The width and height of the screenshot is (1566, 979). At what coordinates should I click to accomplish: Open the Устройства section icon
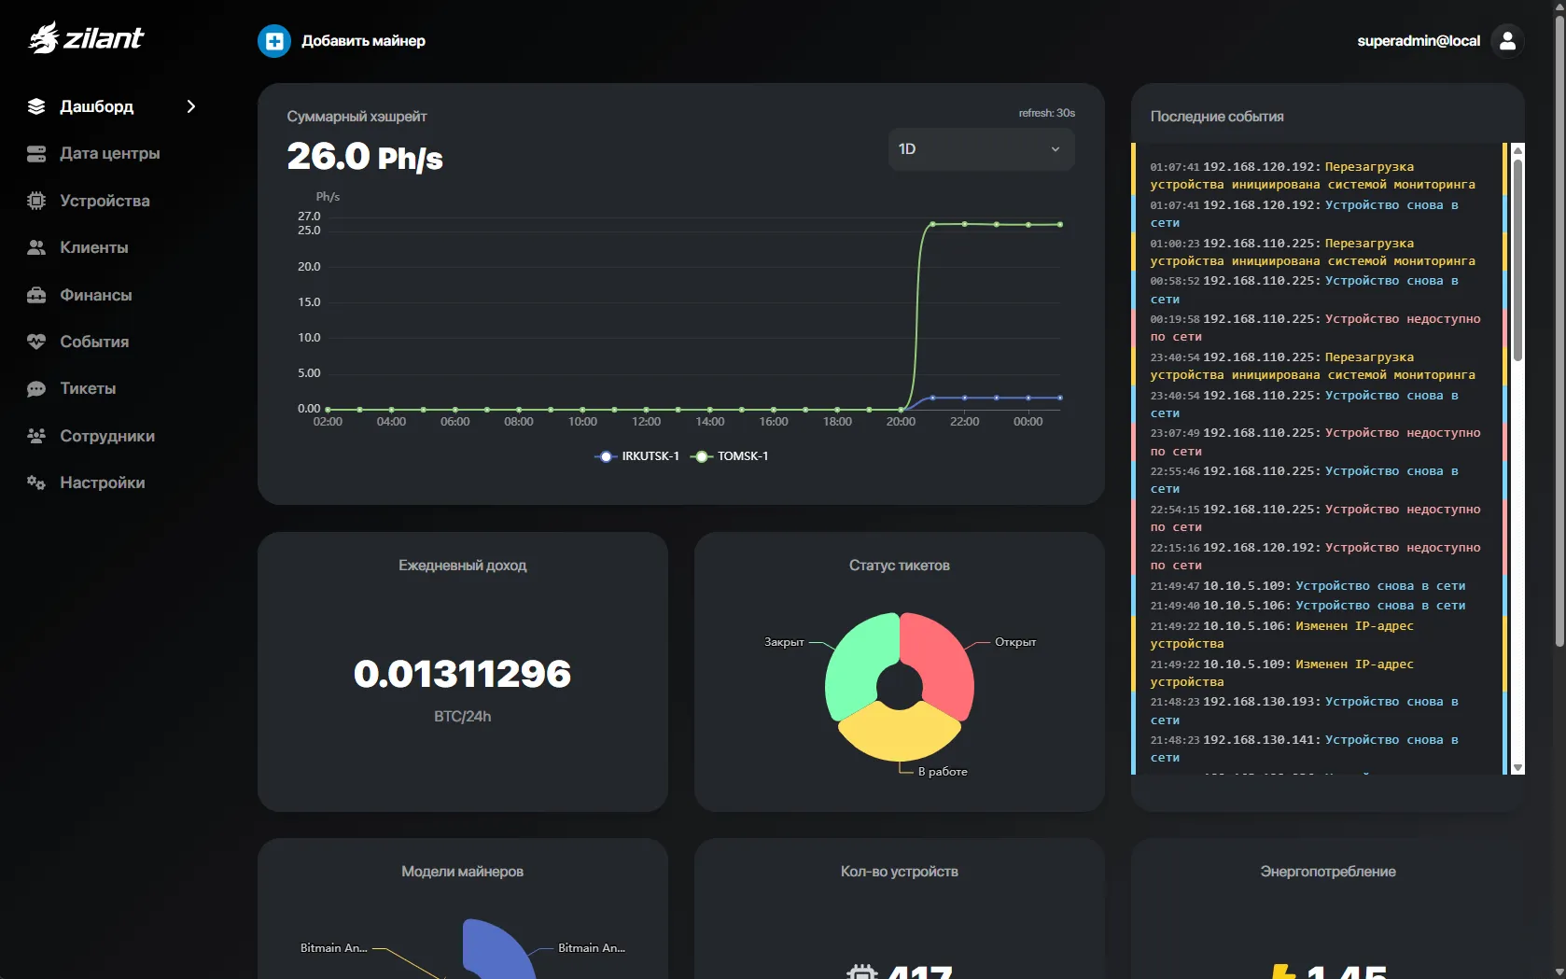click(x=35, y=201)
